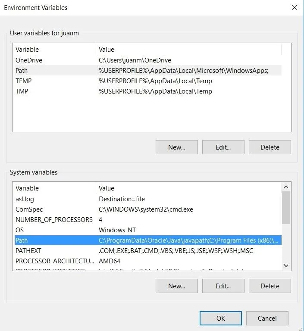This screenshot has width=304, height=331.
Task: Click the C:\WINDOWS\system32\cmd.exe value
Action: coord(146,209)
